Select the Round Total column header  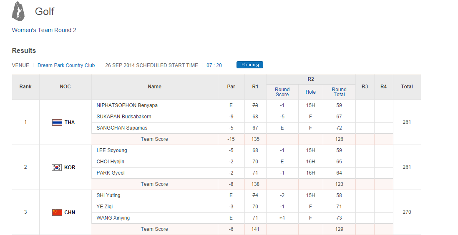[339, 92]
